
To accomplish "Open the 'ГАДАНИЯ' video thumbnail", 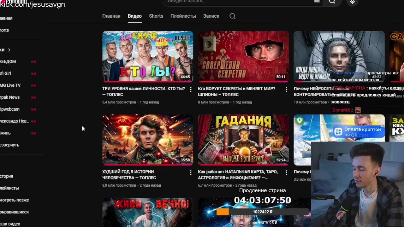I will point(243,140).
